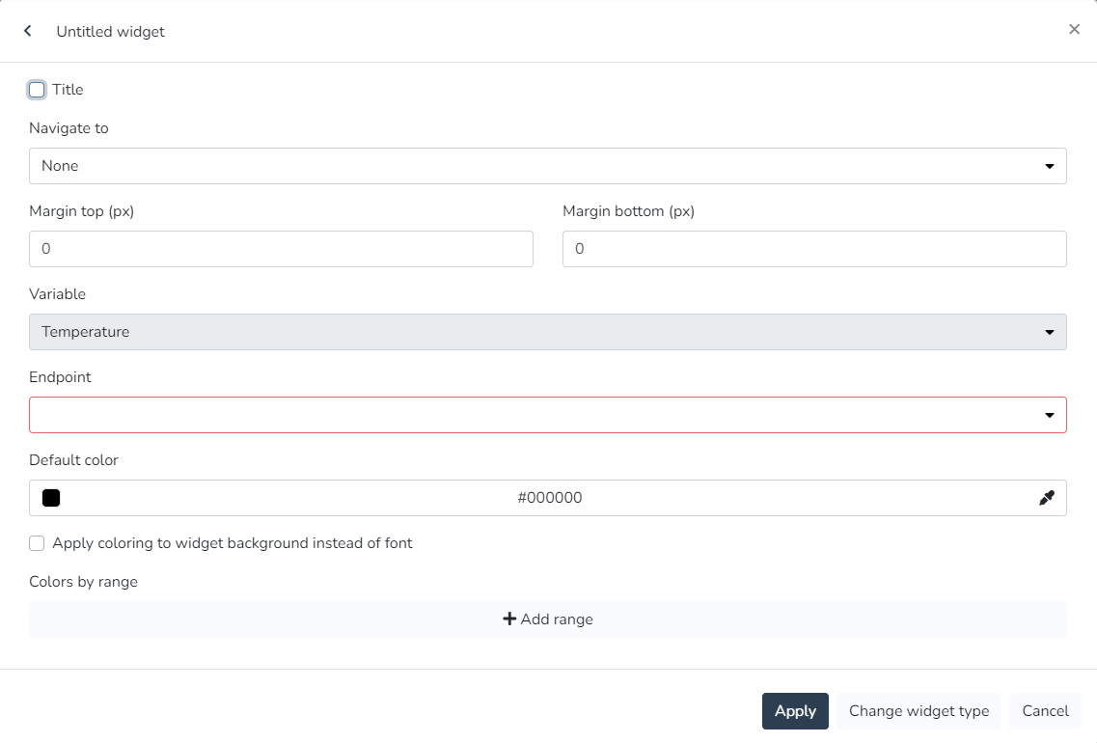Screen dimensions: 1097x743
Task: Check Apply coloring to widget background
Action: click(x=37, y=543)
